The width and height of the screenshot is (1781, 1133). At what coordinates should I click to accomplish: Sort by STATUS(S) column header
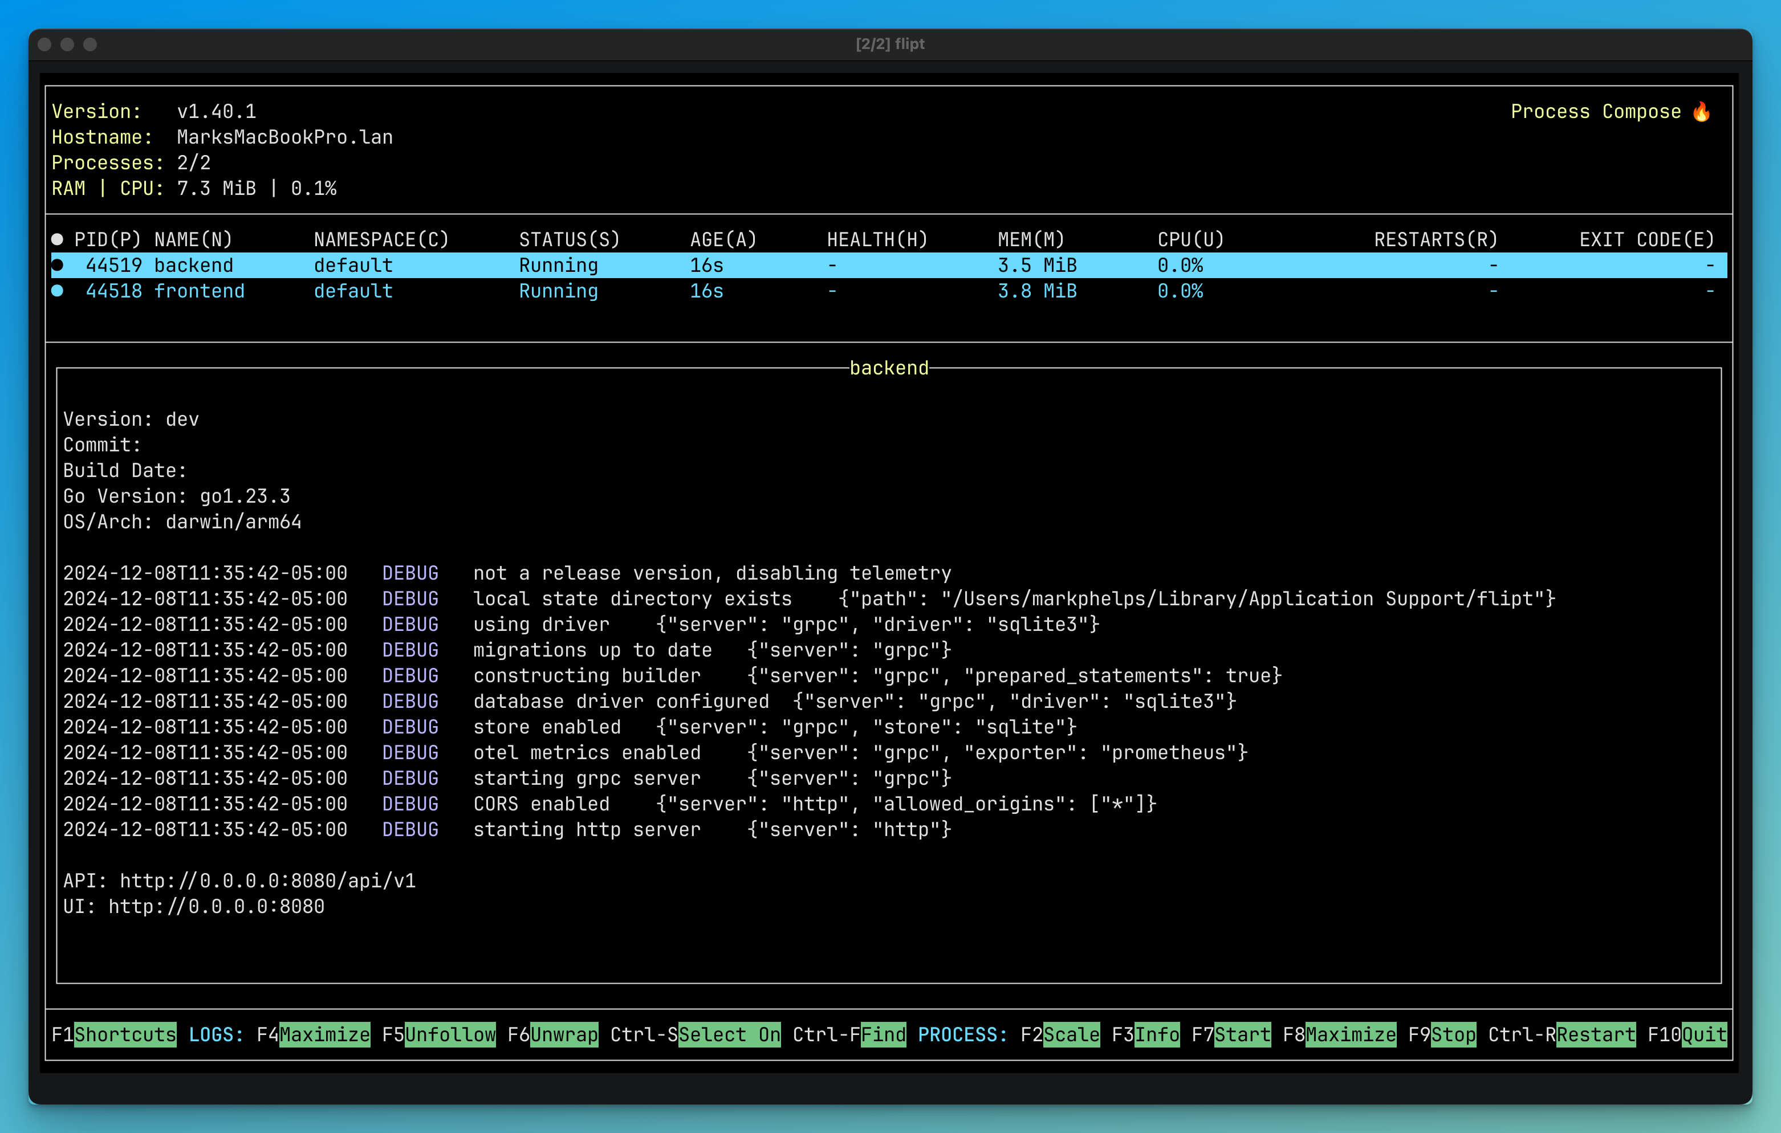[x=570, y=239]
